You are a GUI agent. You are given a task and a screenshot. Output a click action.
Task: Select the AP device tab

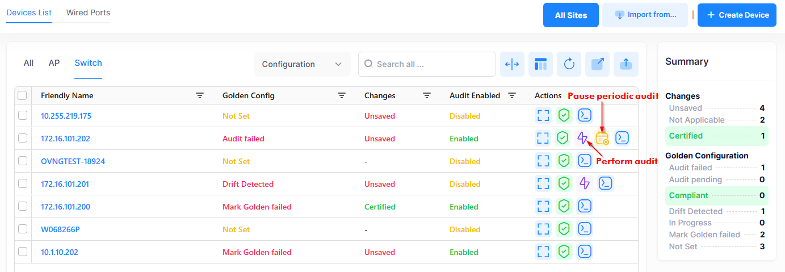pos(54,63)
